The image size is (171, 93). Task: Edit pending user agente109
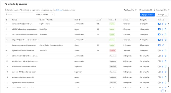pyautogui.click(x=163, y=77)
